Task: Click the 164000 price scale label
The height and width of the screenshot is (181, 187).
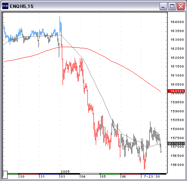Action: click(177, 22)
